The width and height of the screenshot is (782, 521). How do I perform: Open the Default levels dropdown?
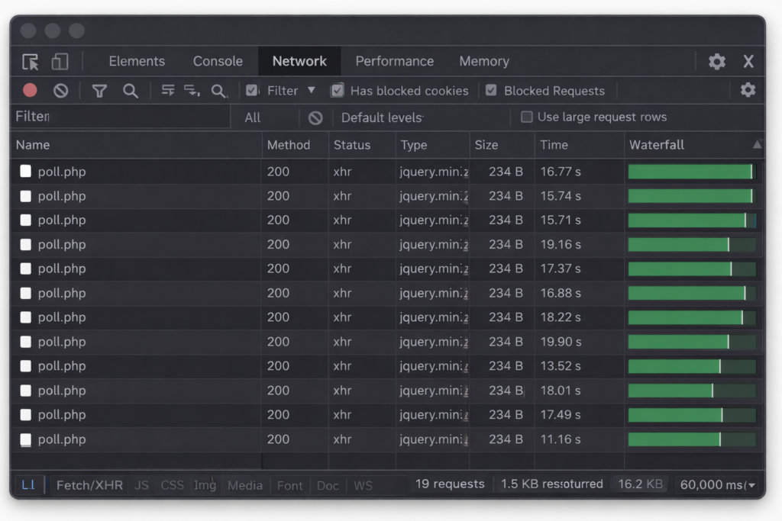(381, 117)
